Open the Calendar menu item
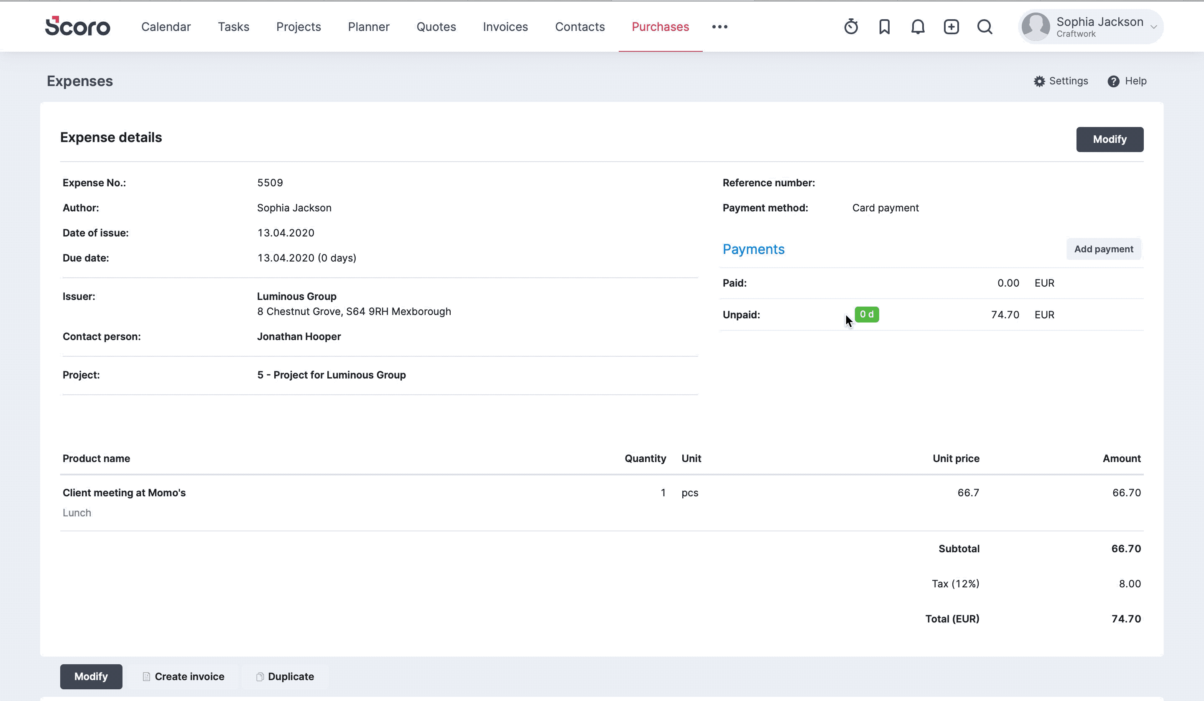The height and width of the screenshot is (701, 1204). pyautogui.click(x=166, y=27)
